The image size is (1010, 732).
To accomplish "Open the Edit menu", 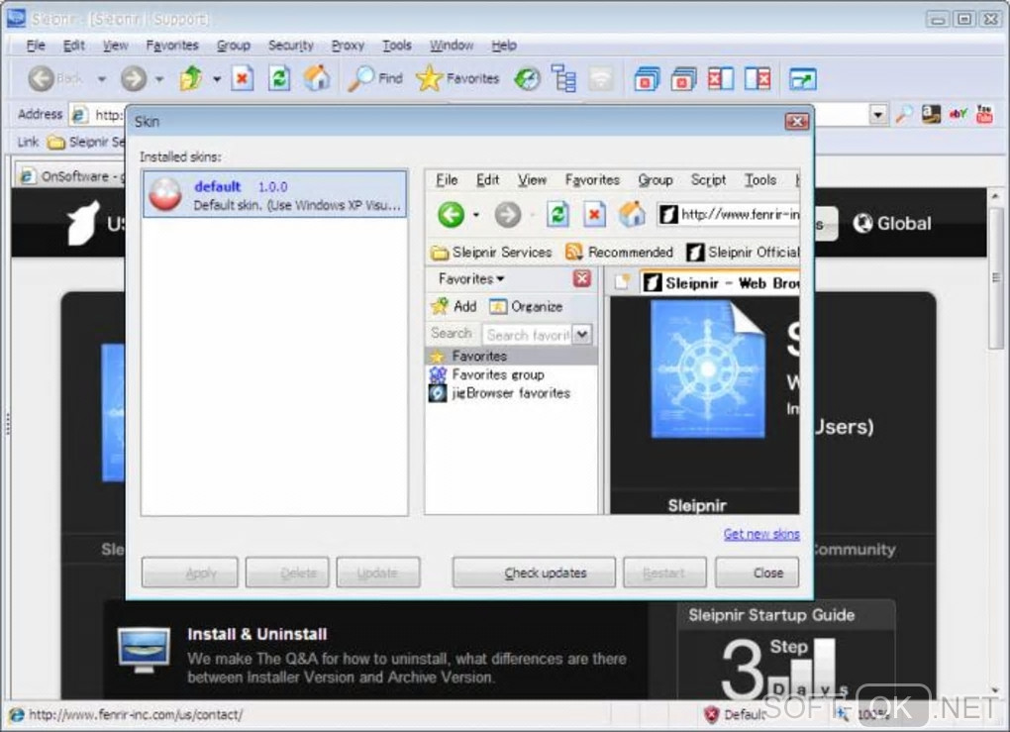I will [x=73, y=46].
